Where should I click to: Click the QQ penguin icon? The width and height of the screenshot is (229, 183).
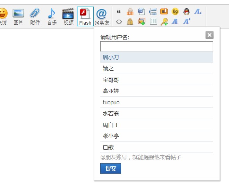pyautogui.click(x=186, y=11)
